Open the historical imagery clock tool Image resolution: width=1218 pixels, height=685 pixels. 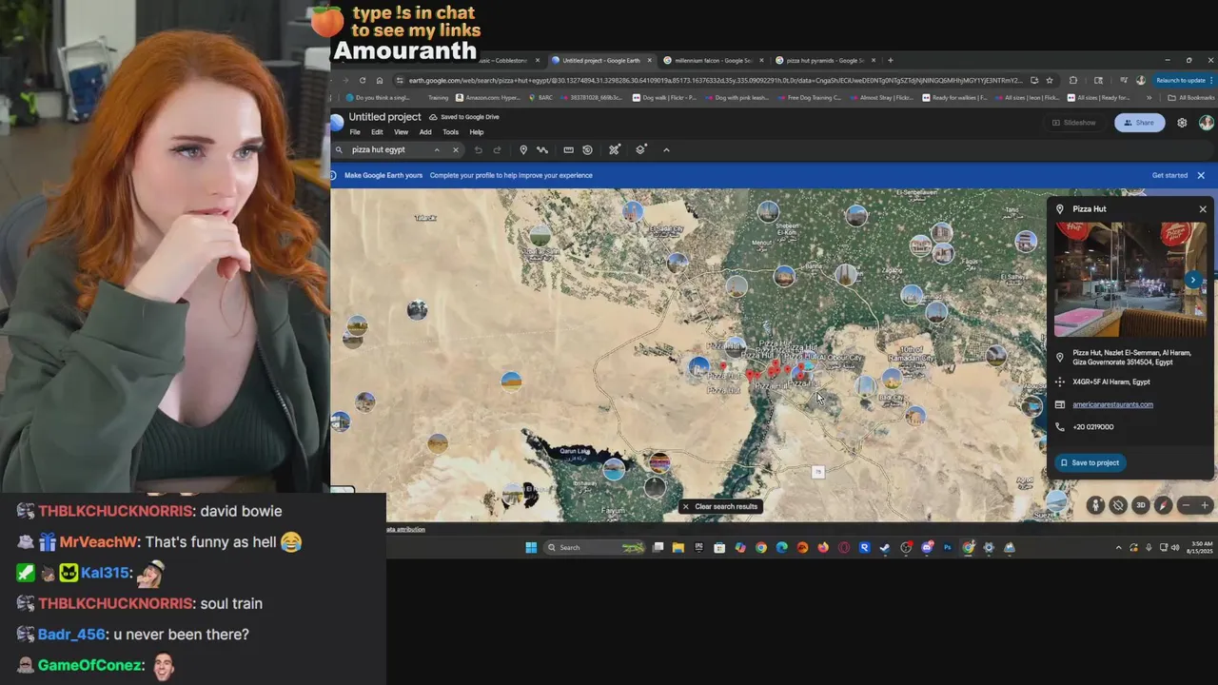pyautogui.click(x=587, y=149)
